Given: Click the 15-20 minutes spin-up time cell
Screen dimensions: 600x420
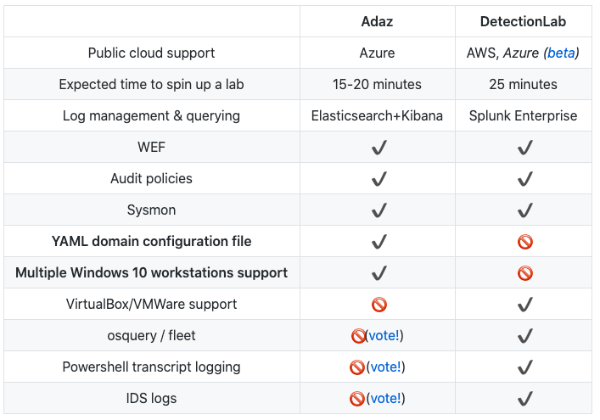Looking at the screenshot, I should click(378, 84).
